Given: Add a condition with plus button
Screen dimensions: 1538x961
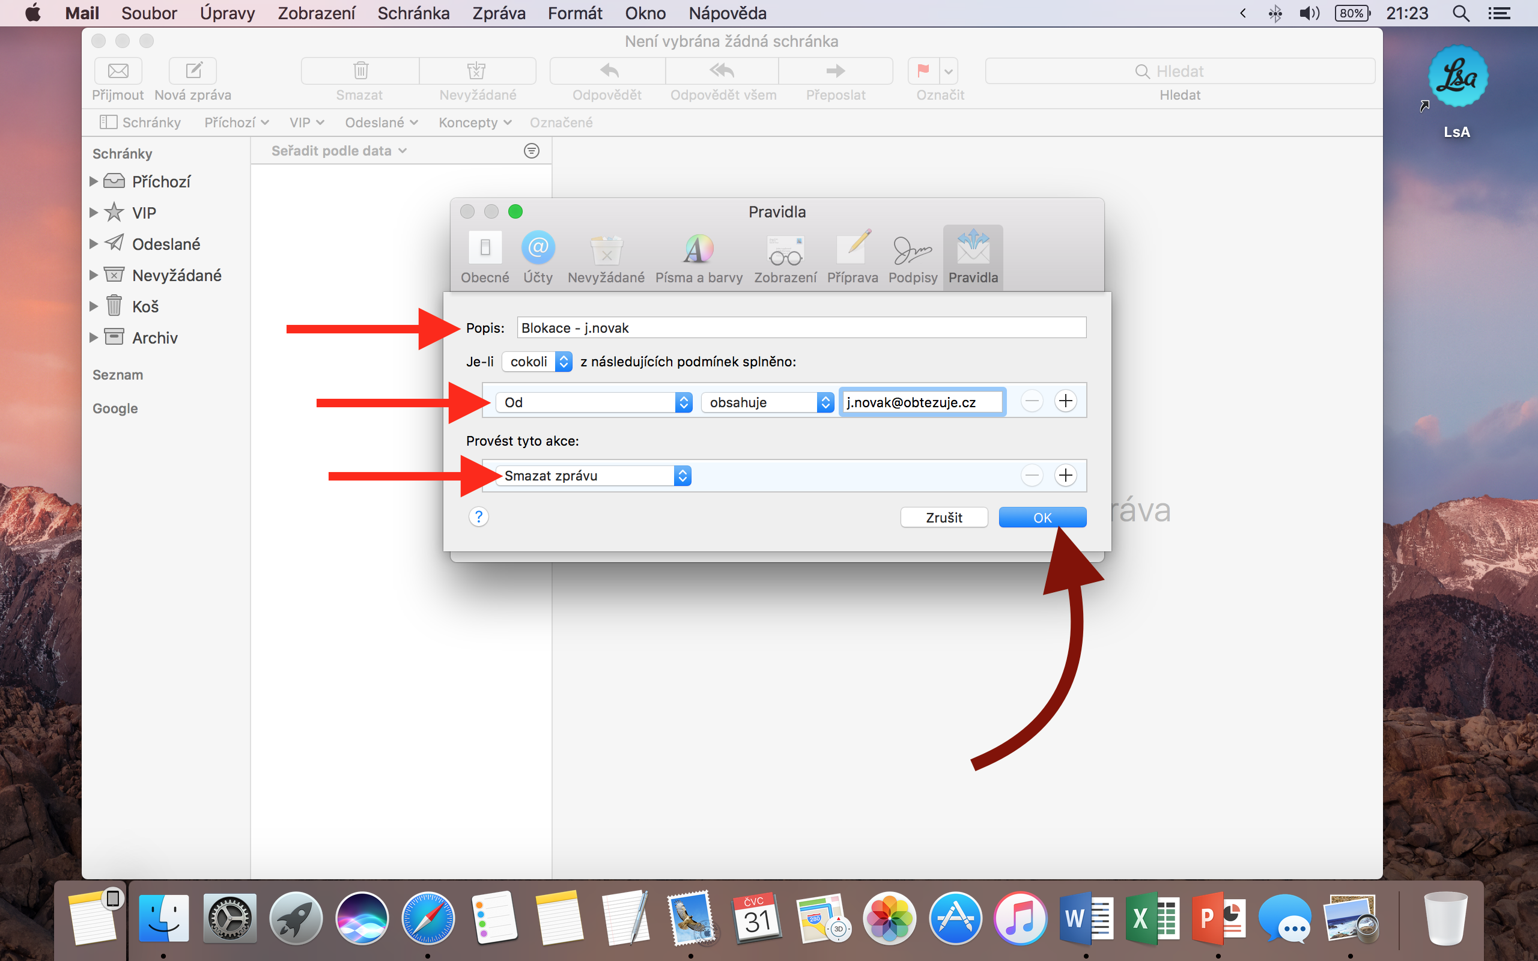Looking at the screenshot, I should (x=1065, y=401).
